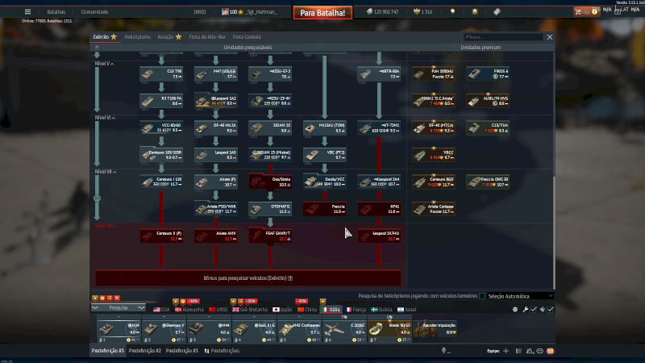Switch nation to Alemanha
This screenshot has width=645, height=363.
pos(189,310)
